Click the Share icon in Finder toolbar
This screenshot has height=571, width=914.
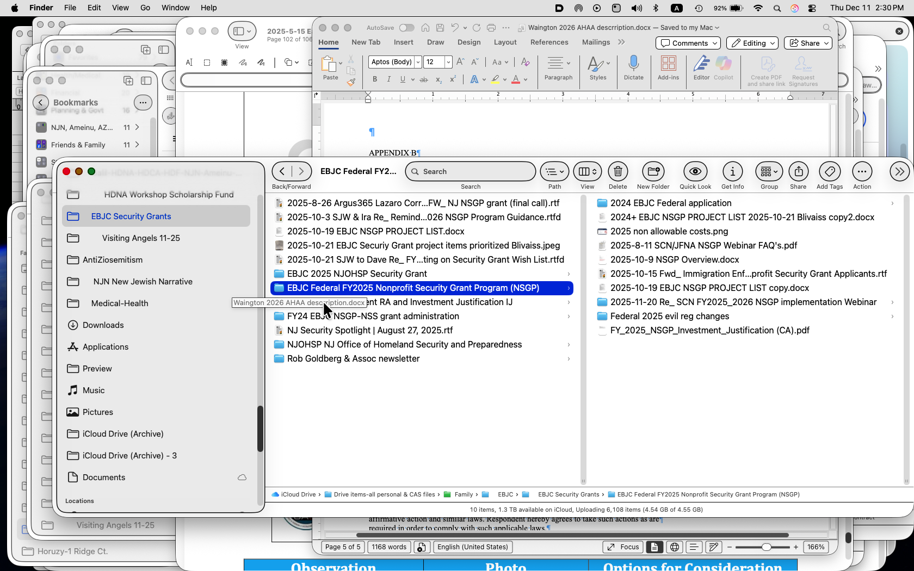coord(798,172)
